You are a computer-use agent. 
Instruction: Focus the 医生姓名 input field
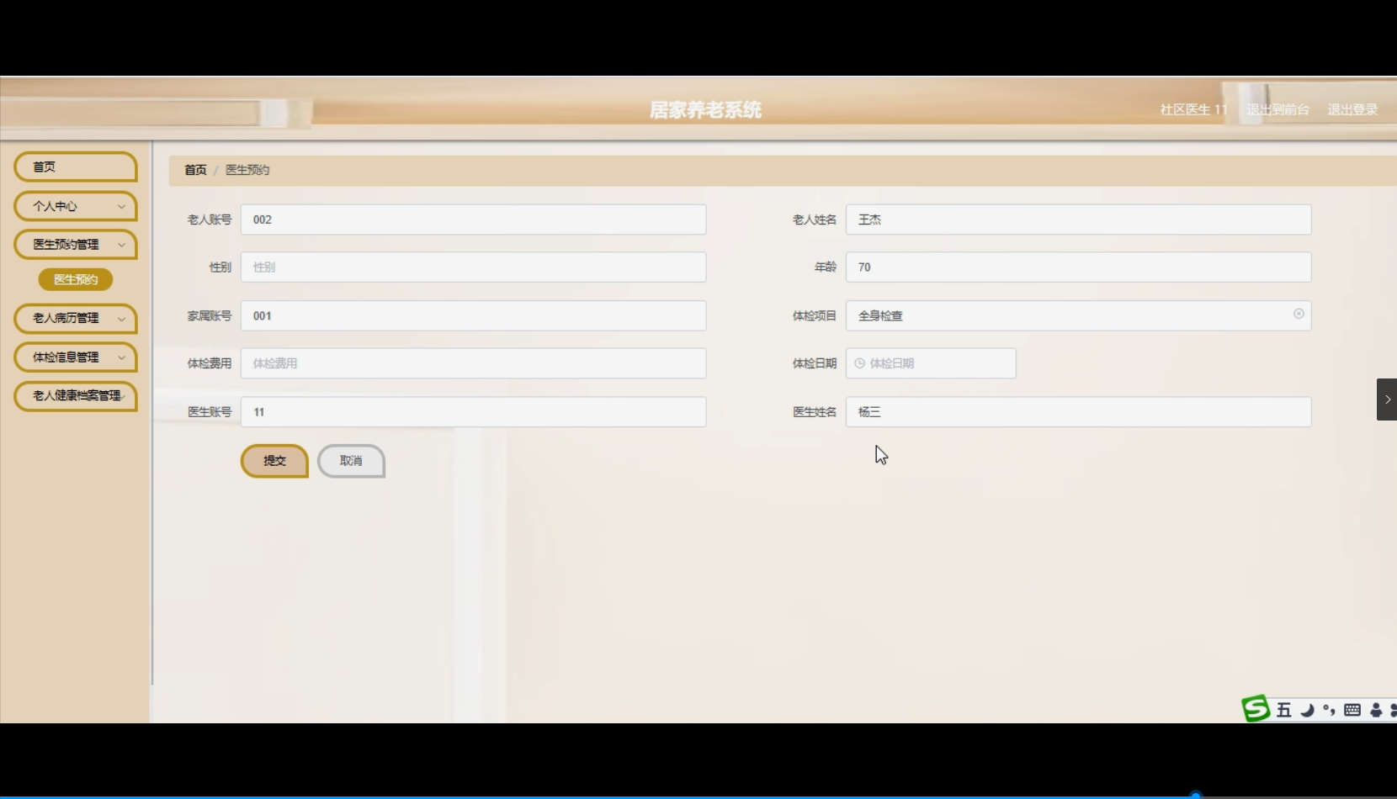[x=1078, y=412]
